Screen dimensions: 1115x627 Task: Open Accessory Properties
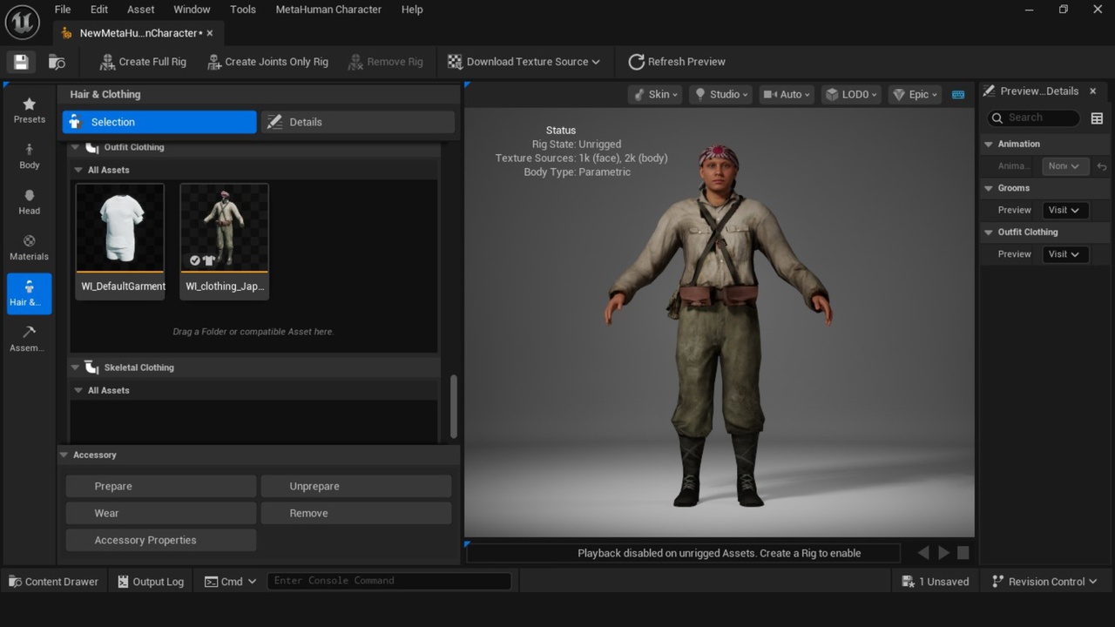point(161,540)
